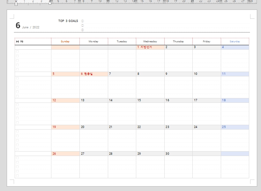The height and width of the screenshot is (191, 261).
Task: Tick the bottom to-do checkbox in the June 19 week
Action: 17,149
